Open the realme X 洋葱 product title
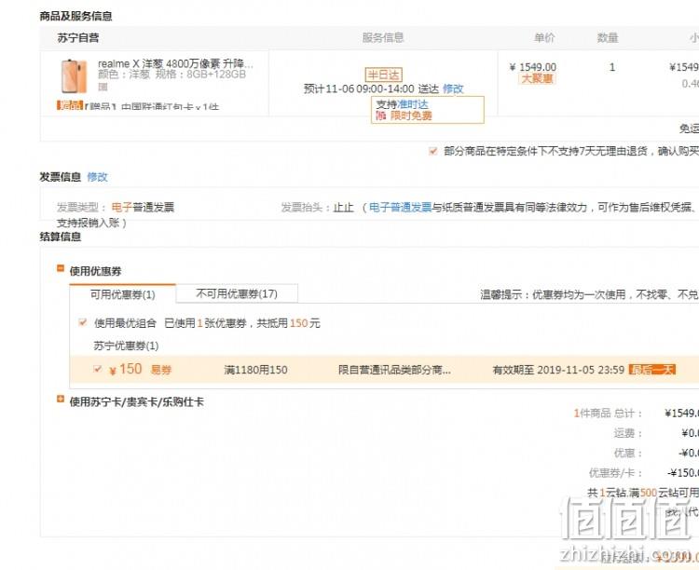 (175, 63)
